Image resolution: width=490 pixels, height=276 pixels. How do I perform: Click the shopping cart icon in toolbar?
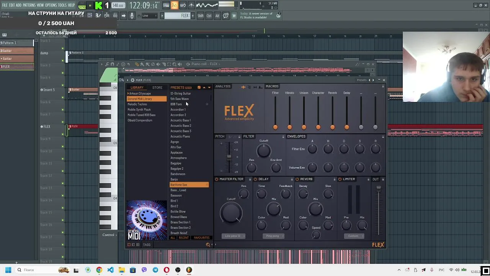point(234,15)
